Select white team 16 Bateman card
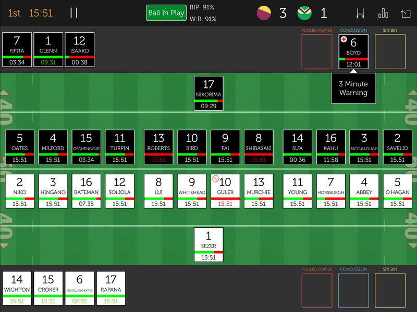417x312 pixels. click(x=87, y=191)
